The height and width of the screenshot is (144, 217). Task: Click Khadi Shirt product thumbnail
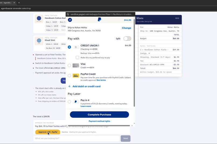tap(39, 41)
